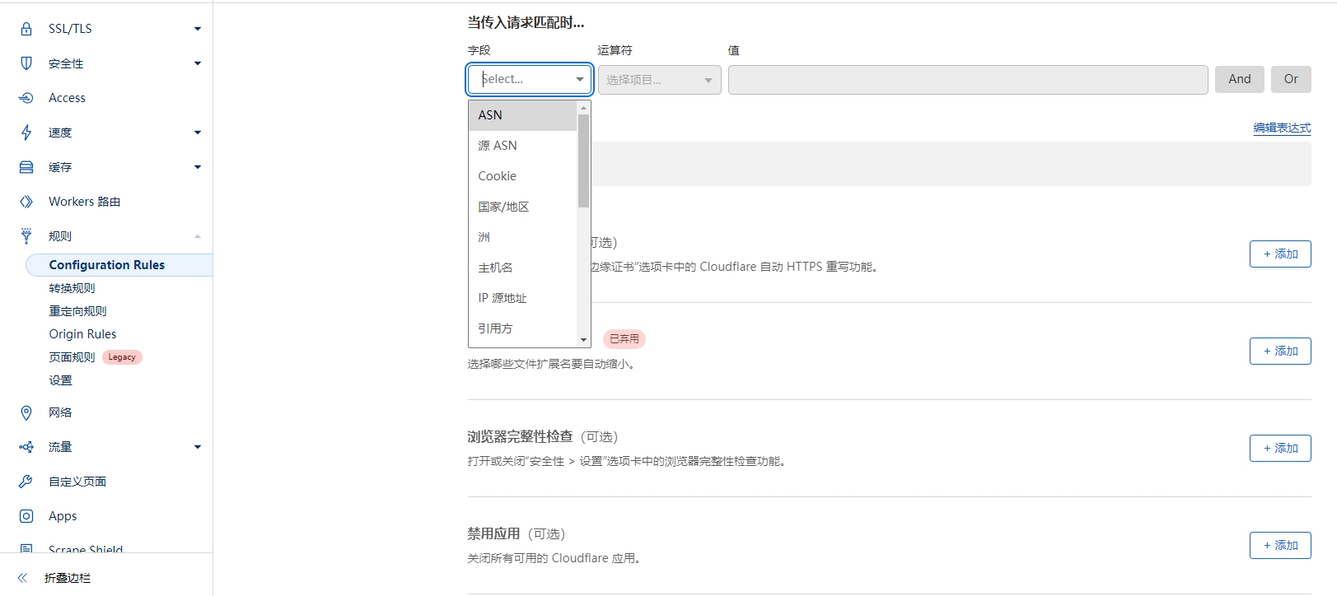The width and height of the screenshot is (1337, 596).
Task: Click 折叠边栏 at sidebar bottom
Action: (68, 578)
